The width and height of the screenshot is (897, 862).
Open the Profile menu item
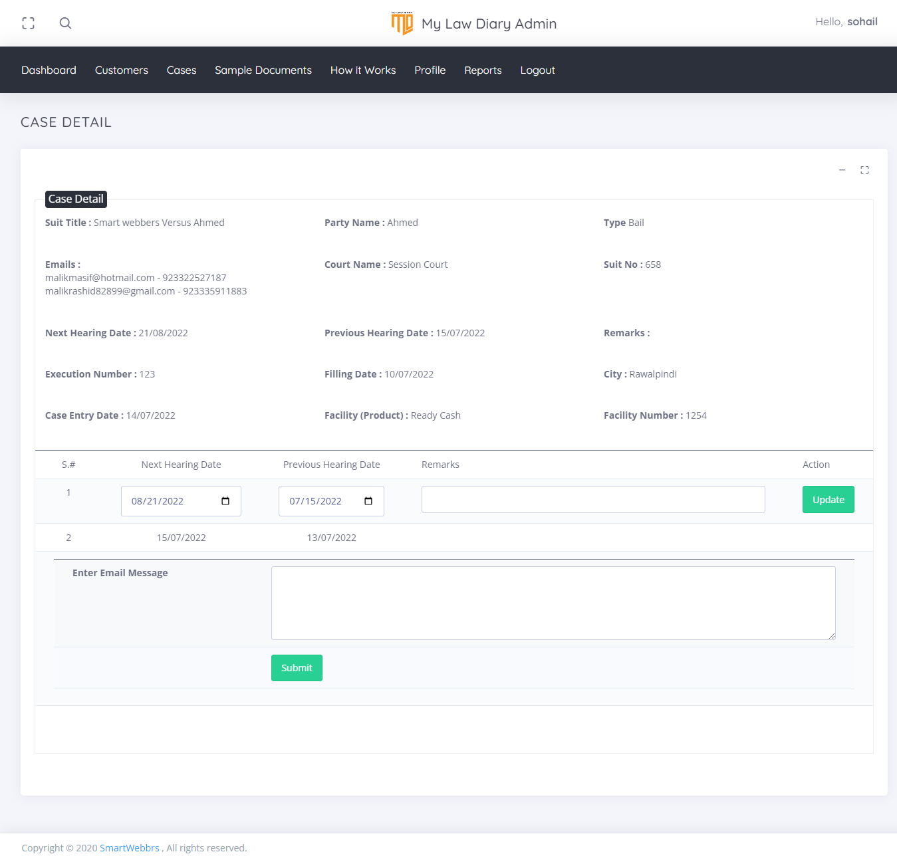click(430, 70)
